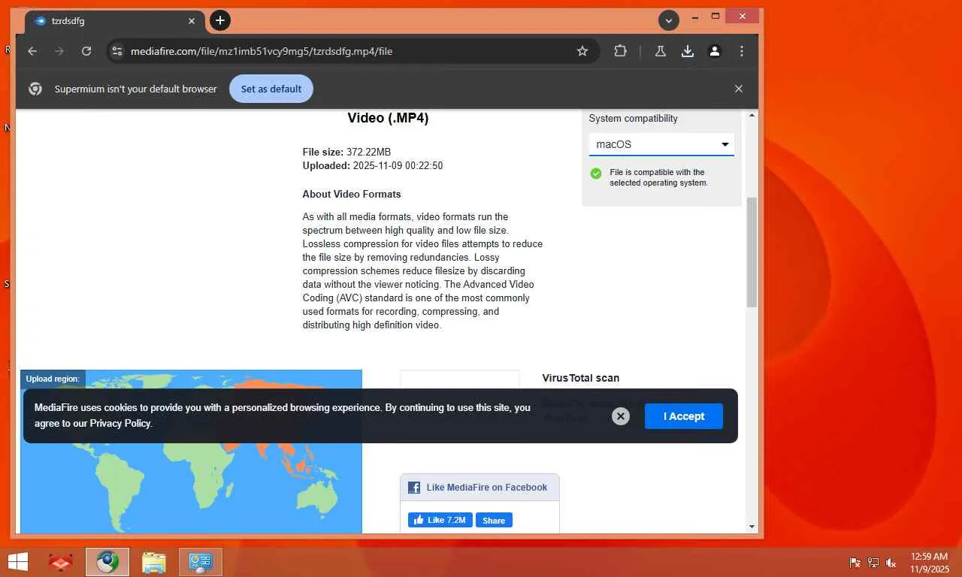Open the taskbar clock and date
The width and height of the screenshot is (962, 577).
tap(929, 562)
